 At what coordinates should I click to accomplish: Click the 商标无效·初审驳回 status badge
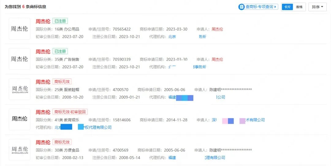pyautogui.click(x=70, y=112)
